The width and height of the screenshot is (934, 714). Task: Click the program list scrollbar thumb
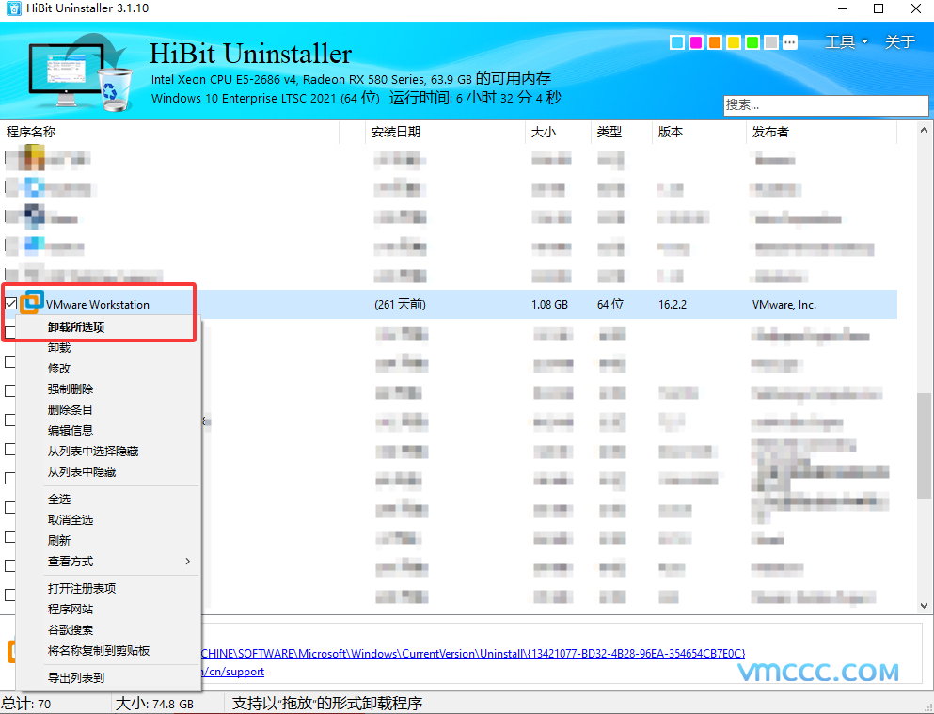tap(924, 445)
